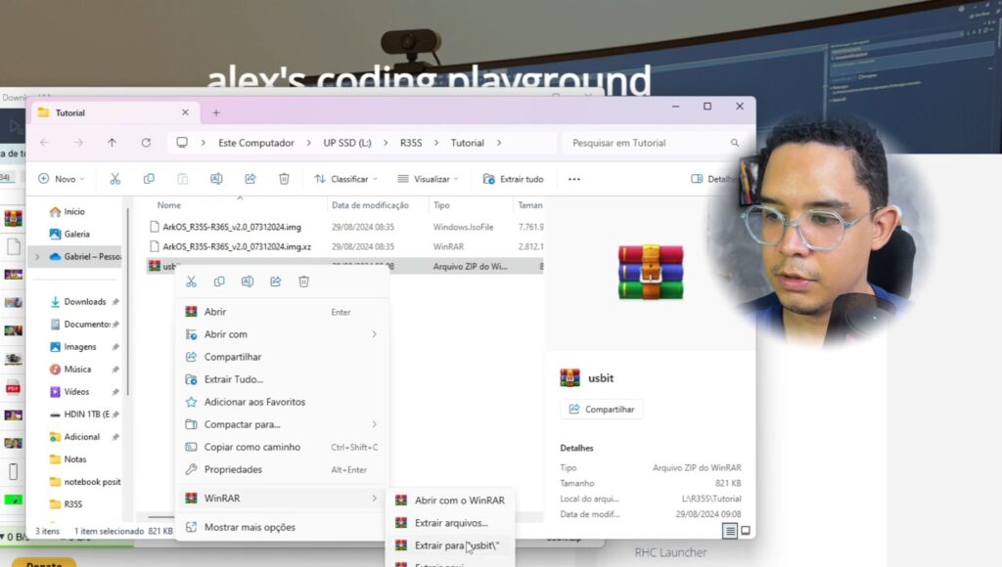Open Música in navigation pane
Viewport: 1002px width, 567px height.
(76, 370)
